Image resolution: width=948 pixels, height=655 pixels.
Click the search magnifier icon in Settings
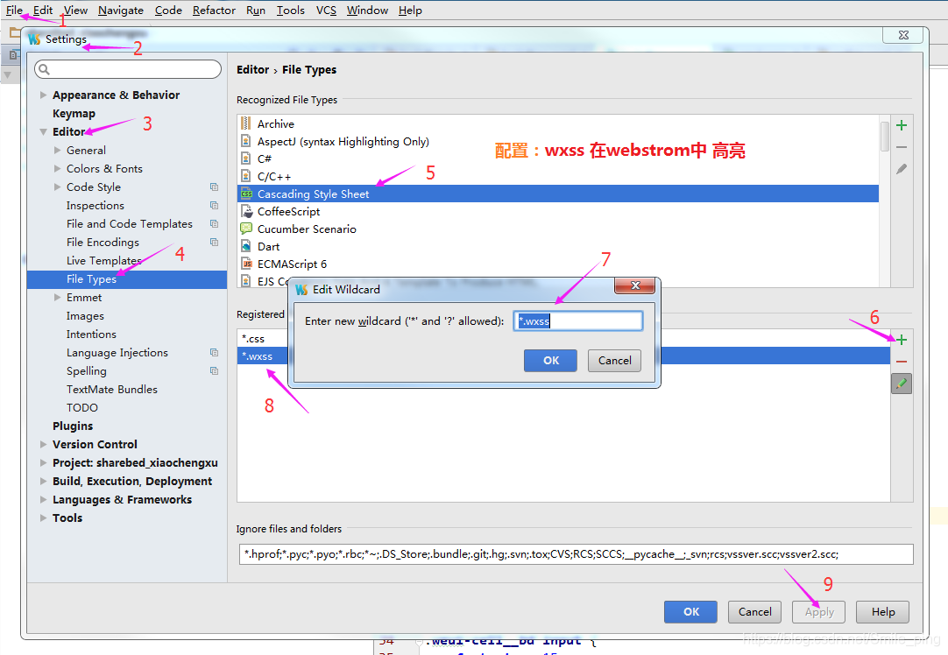click(x=44, y=69)
